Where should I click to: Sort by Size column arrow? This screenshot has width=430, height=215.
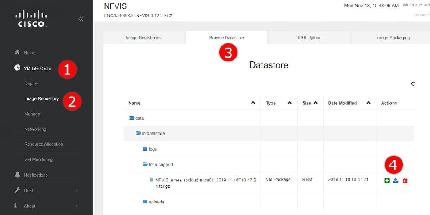315,103
